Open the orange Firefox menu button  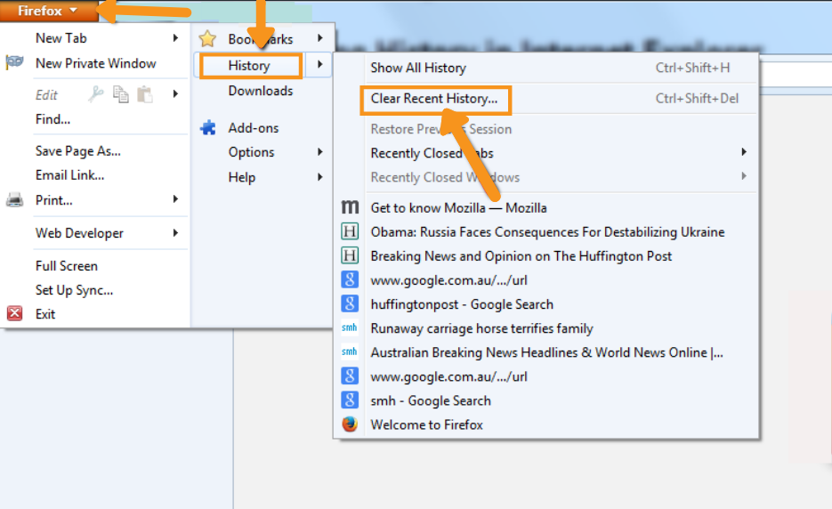pyautogui.click(x=49, y=11)
